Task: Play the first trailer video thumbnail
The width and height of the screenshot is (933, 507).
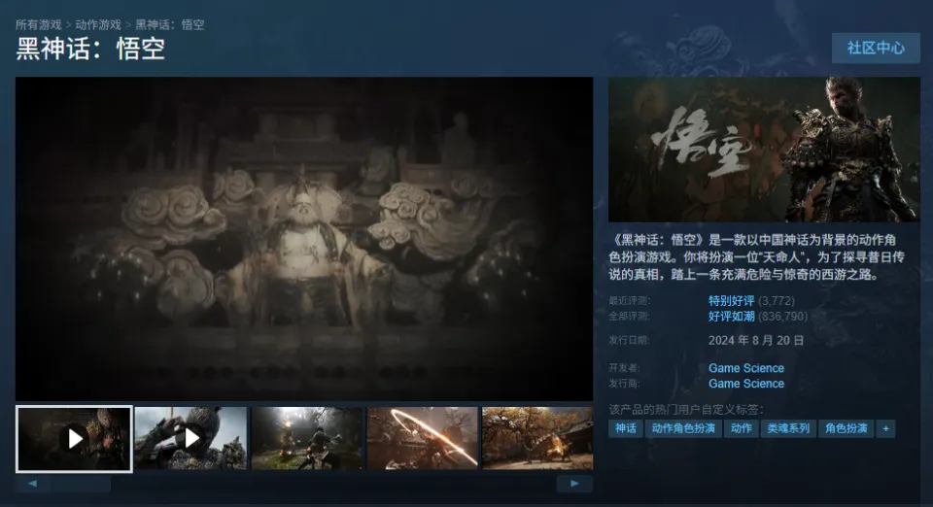Action: 74,439
